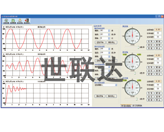164x132 pixels.
Task: Open system settings wrench toolbar icon
Action: pos(6,21)
